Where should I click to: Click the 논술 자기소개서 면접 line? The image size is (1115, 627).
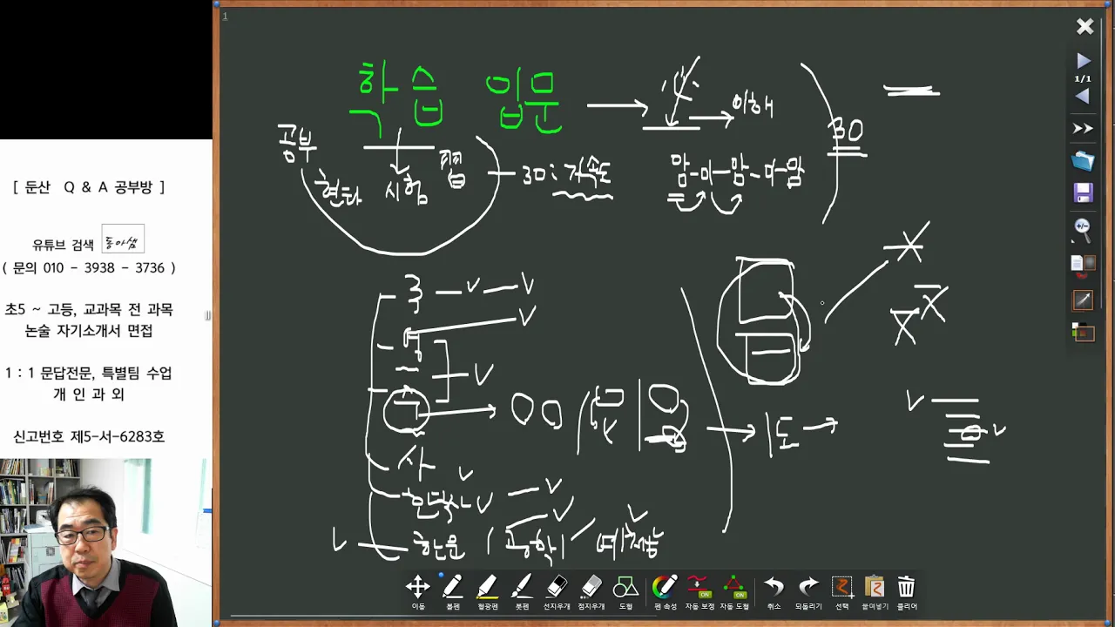click(89, 331)
